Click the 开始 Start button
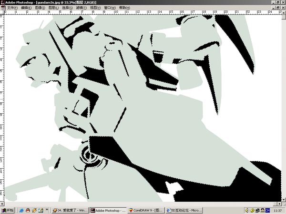 click(x=8, y=210)
